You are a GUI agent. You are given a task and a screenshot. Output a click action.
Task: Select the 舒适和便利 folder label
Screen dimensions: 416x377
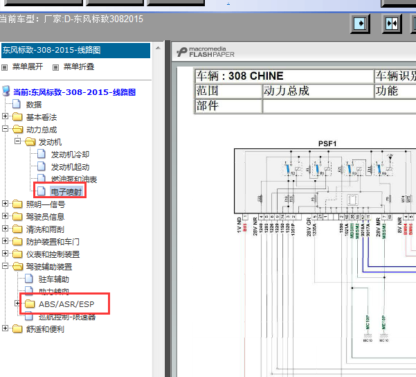click(45, 329)
